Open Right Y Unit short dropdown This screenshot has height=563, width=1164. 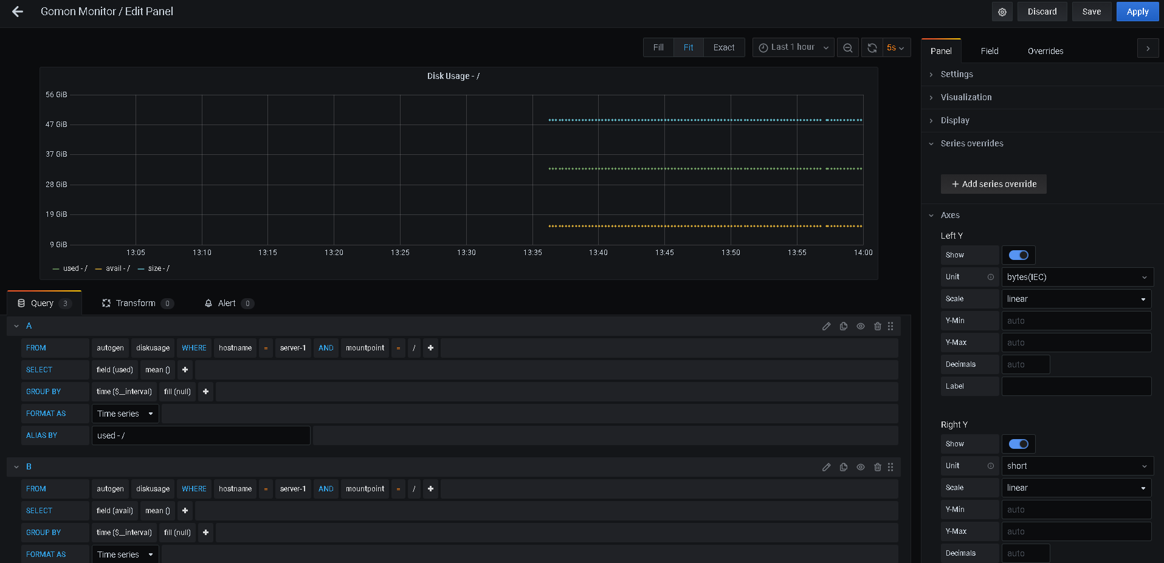click(1078, 466)
